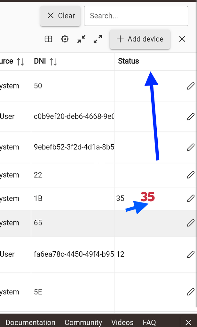The width and height of the screenshot is (197, 327).
Task: Open the table settings gear
Action: click(x=65, y=39)
